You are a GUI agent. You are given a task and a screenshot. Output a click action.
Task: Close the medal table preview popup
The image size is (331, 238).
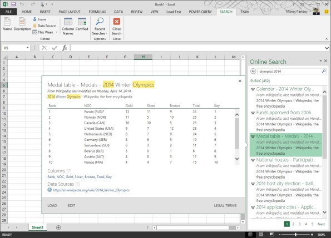pyautogui.click(x=240, y=81)
